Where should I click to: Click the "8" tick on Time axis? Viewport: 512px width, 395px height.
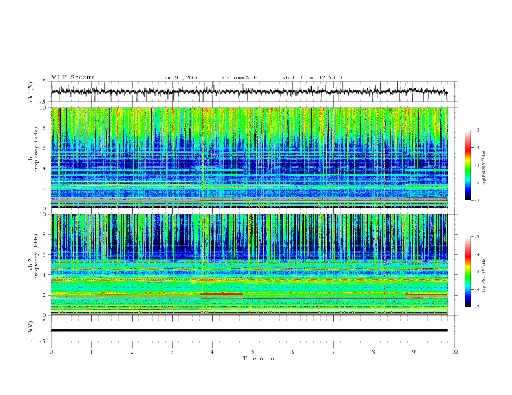[x=374, y=352]
